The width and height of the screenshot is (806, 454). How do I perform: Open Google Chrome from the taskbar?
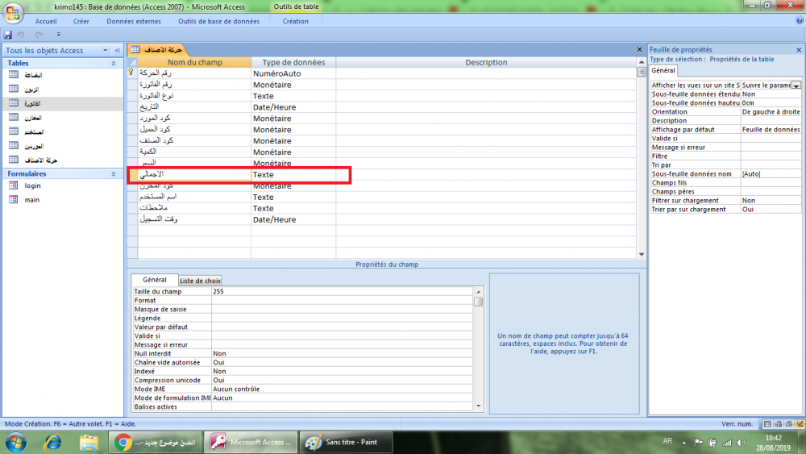tap(123, 442)
